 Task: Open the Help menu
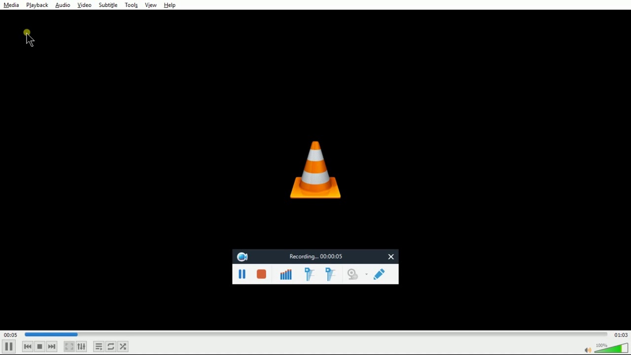tap(170, 5)
